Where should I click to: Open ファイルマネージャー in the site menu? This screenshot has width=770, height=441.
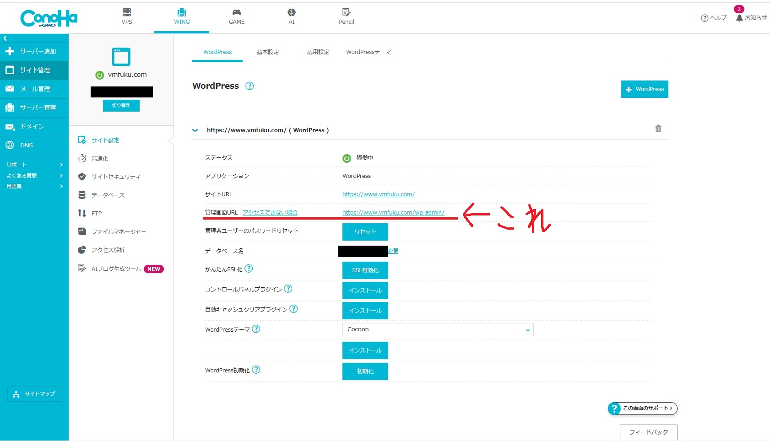119,232
